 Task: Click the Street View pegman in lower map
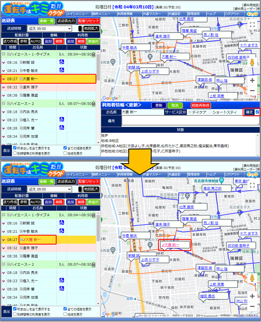(x=252, y=278)
